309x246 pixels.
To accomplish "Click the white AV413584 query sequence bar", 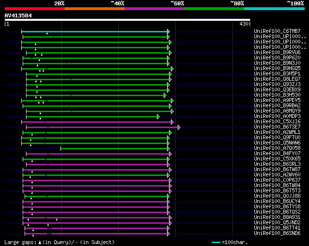I will pyautogui.click(x=127, y=20).
